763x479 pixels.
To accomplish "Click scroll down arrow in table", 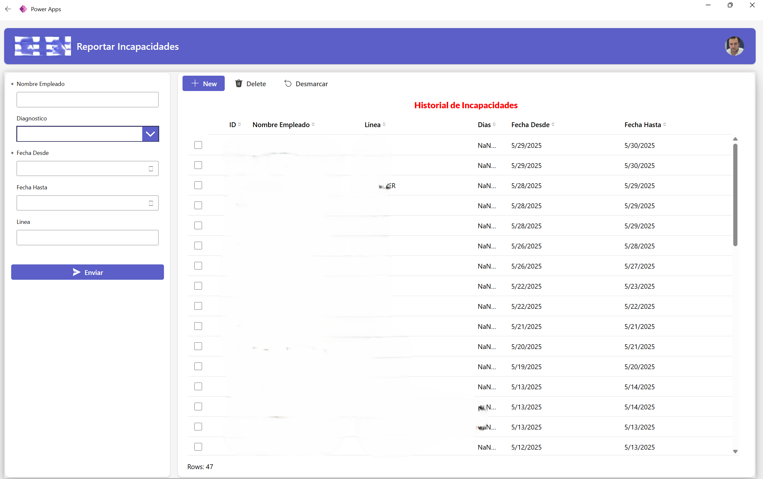I will [735, 451].
